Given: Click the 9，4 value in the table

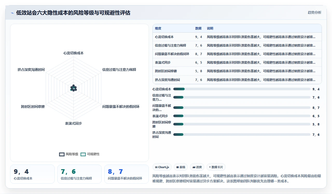Looking at the screenshot, I should click(x=199, y=37).
